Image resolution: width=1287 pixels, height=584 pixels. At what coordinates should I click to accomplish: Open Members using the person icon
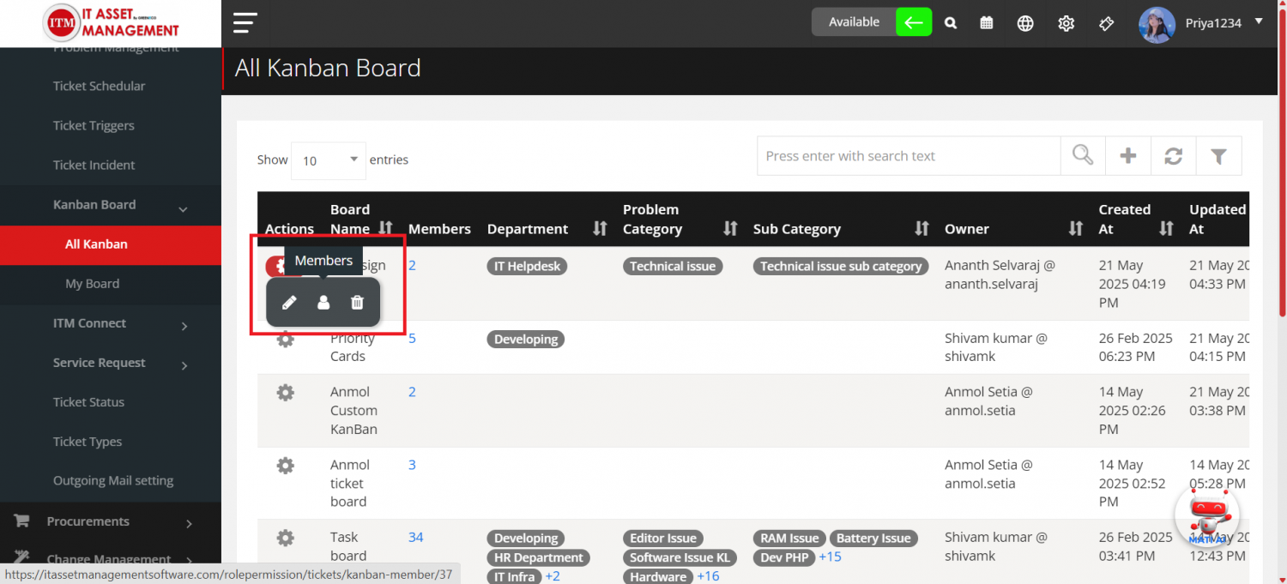pyautogui.click(x=323, y=302)
